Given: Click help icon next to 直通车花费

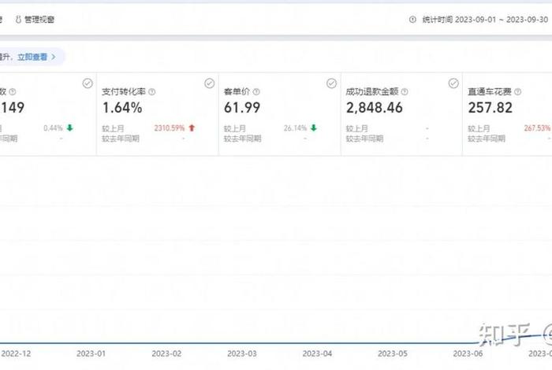Looking at the screenshot, I should pyautogui.click(x=517, y=91).
